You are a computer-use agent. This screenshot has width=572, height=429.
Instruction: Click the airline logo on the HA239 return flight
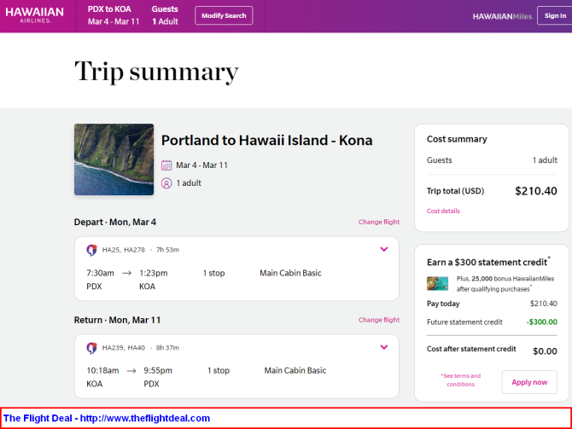pos(92,348)
